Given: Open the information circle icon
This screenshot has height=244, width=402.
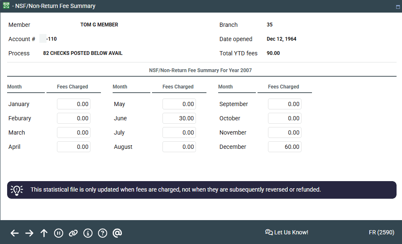Looking at the screenshot, I should pyautogui.click(x=88, y=233).
